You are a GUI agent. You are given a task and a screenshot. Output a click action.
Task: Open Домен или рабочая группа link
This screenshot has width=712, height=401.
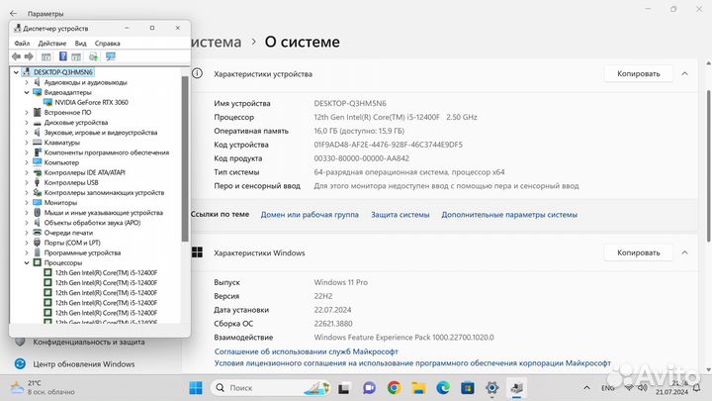point(310,214)
